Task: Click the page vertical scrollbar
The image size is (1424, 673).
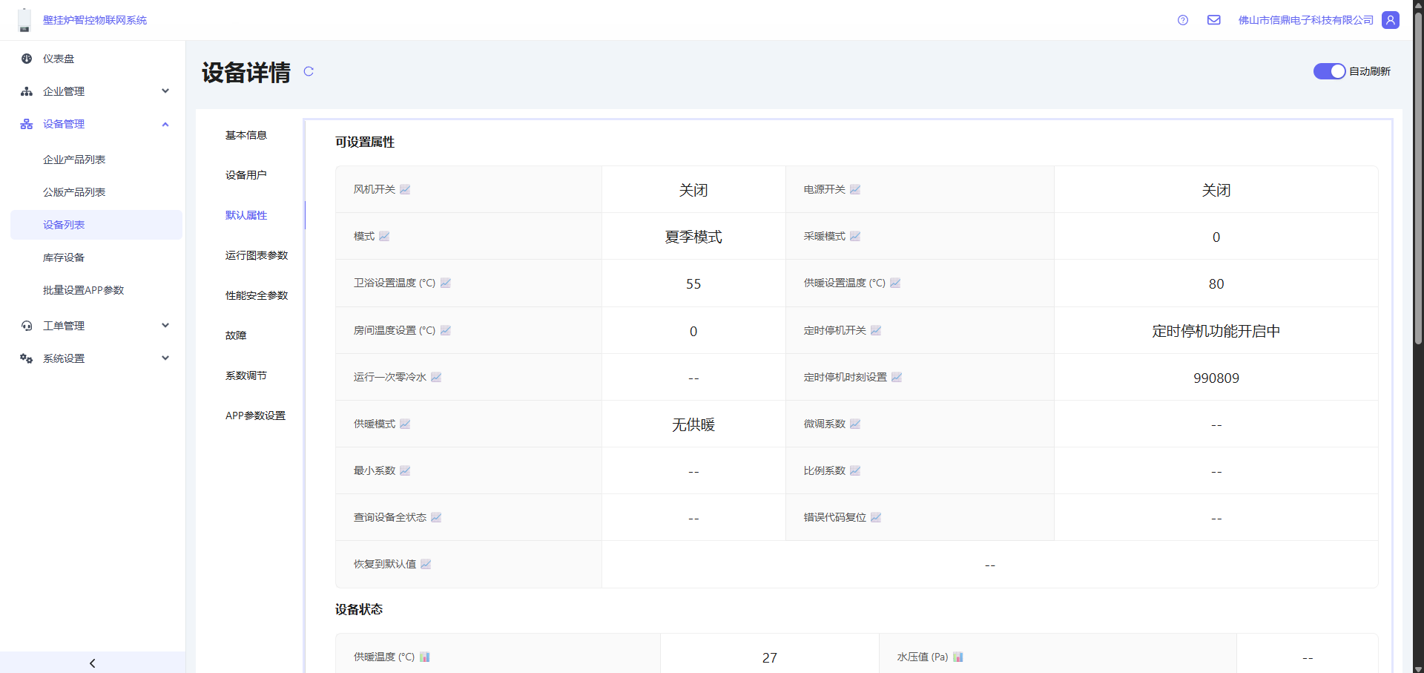Action: tap(1418, 178)
